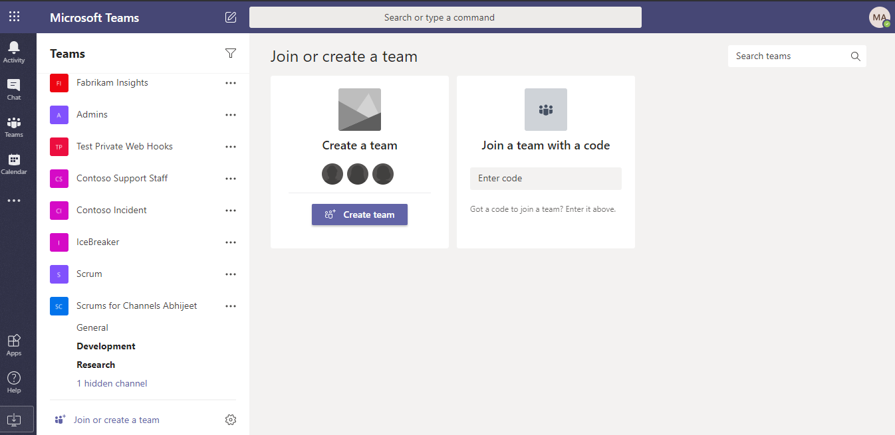Click the Create a team picture placeholder
Image resolution: width=895 pixels, height=435 pixels.
click(360, 110)
